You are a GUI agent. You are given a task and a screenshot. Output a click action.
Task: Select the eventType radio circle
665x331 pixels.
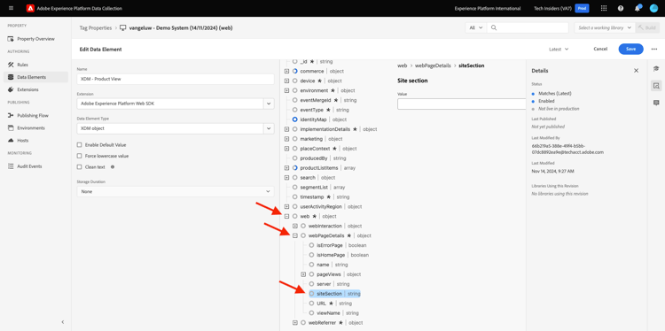tap(295, 110)
